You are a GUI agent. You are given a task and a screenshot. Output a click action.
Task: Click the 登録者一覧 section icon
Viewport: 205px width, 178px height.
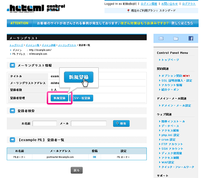click(x=13, y=140)
